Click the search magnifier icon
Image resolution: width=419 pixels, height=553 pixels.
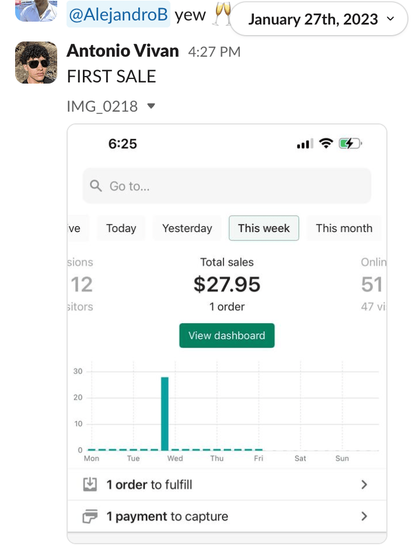(96, 186)
